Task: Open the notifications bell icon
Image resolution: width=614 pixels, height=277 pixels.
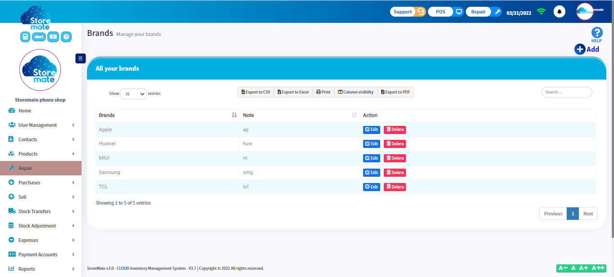Action: (559, 12)
